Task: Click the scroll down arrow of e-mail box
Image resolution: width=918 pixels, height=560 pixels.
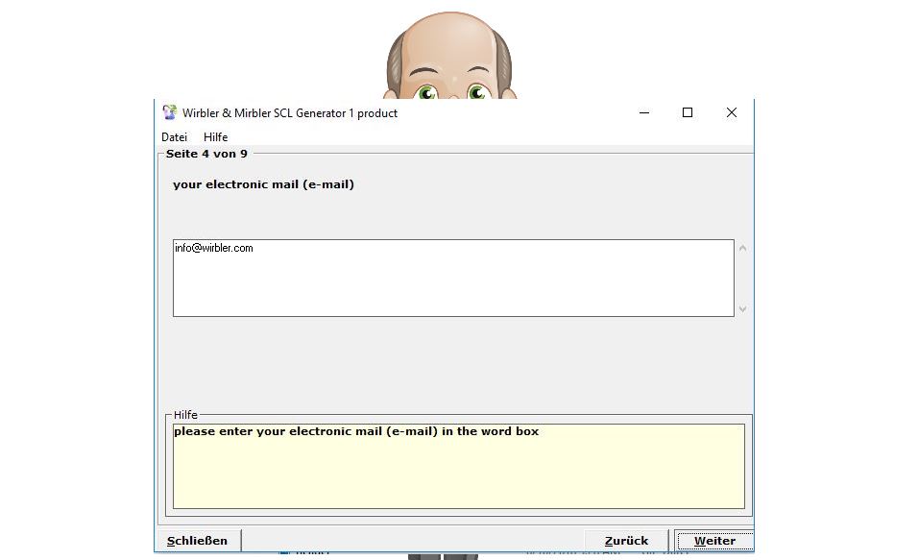Action: coord(742,309)
